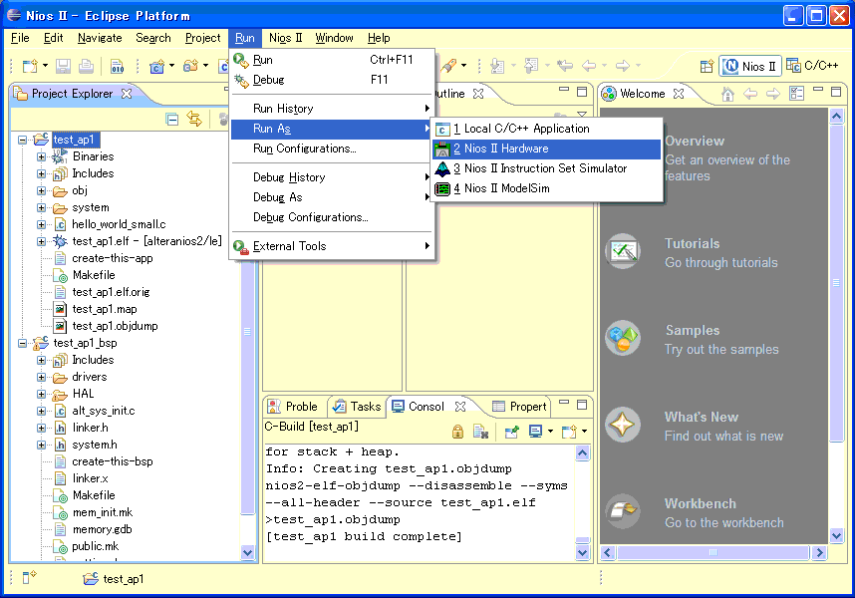Switch to the C/C++ perspective button

(x=812, y=66)
